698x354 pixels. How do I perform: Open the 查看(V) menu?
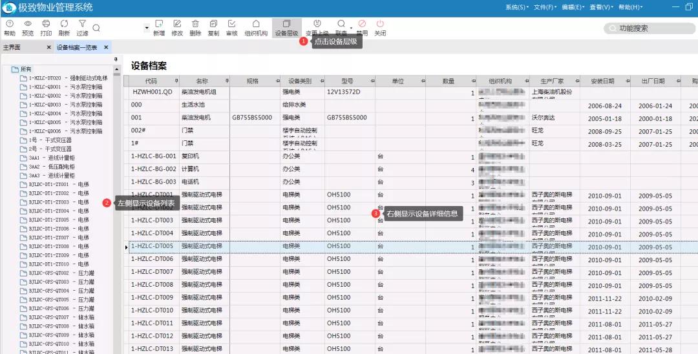point(602,7)
